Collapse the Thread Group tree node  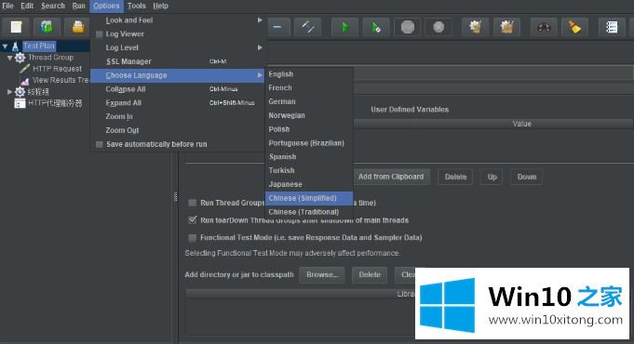[x=9, y=58]
